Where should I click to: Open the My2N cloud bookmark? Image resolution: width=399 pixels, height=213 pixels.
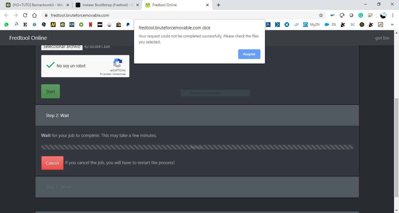pos(311,25)
